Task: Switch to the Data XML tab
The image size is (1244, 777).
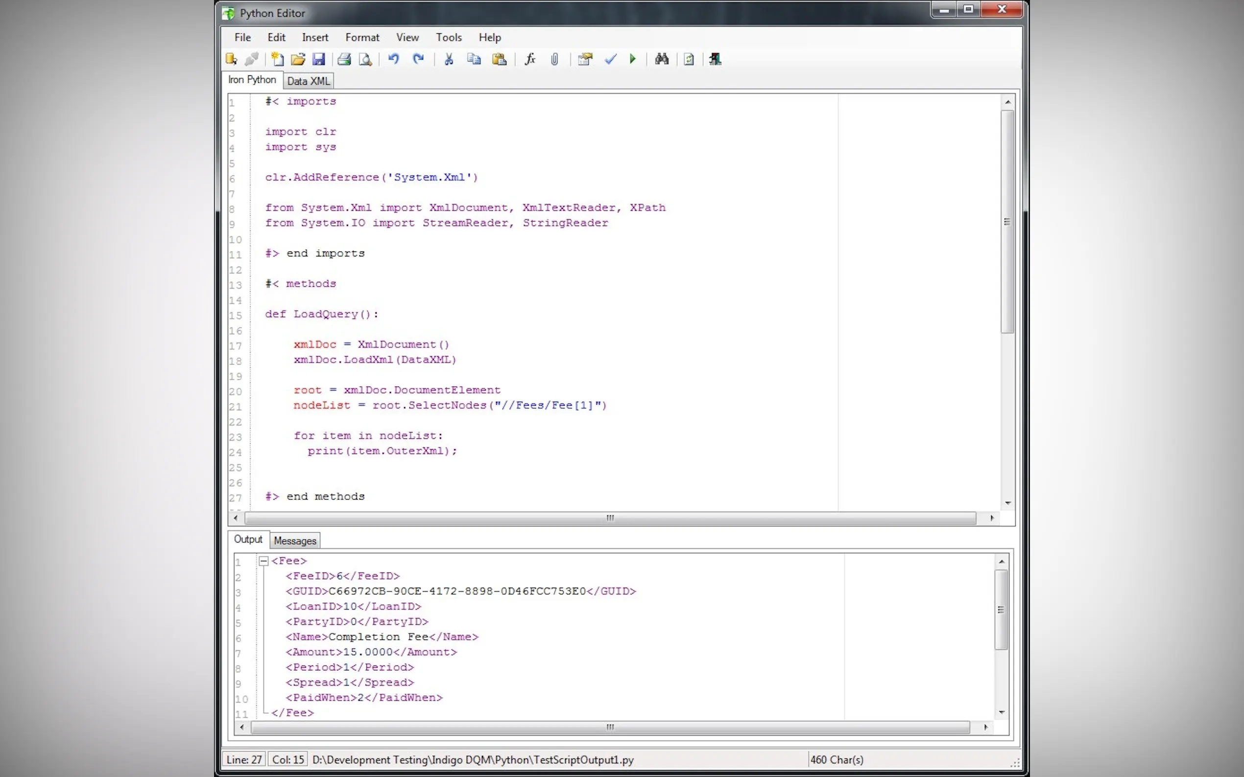Action: pyautogui.click(x=308, y=81)
